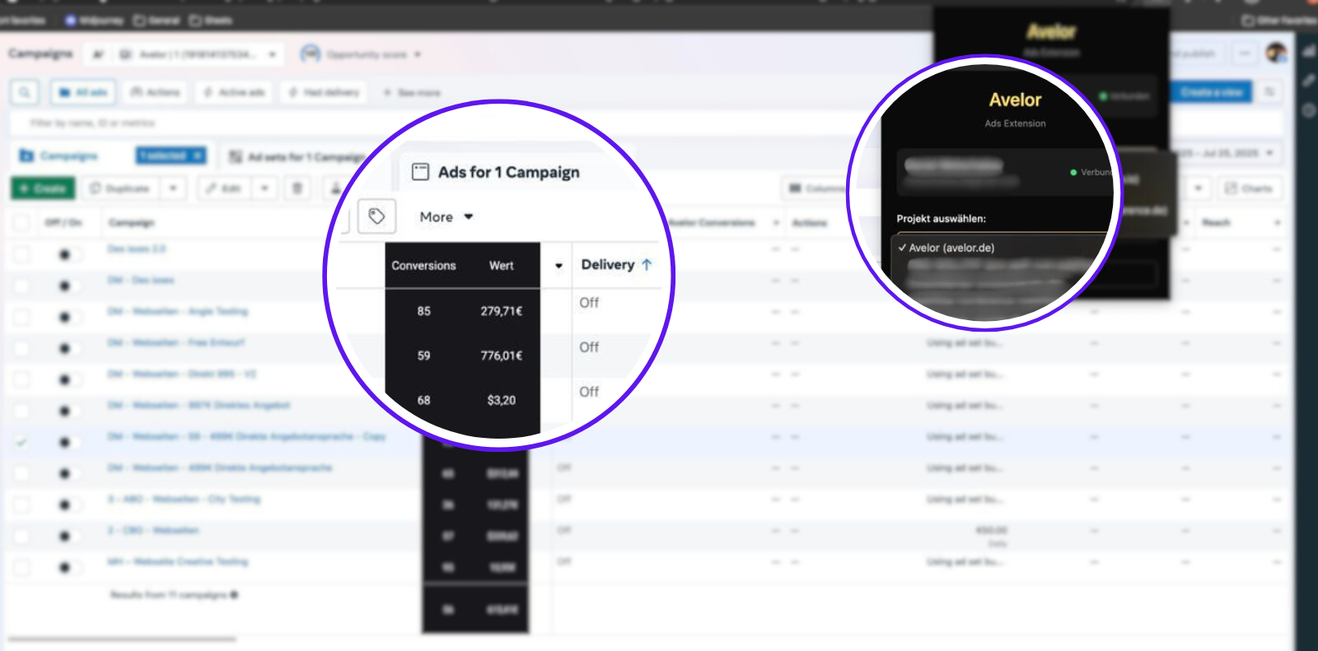Select the Had delivery filter tab
Image resolution: width=1318 pixels, height=651 pixels.
(x=324, y=92)
